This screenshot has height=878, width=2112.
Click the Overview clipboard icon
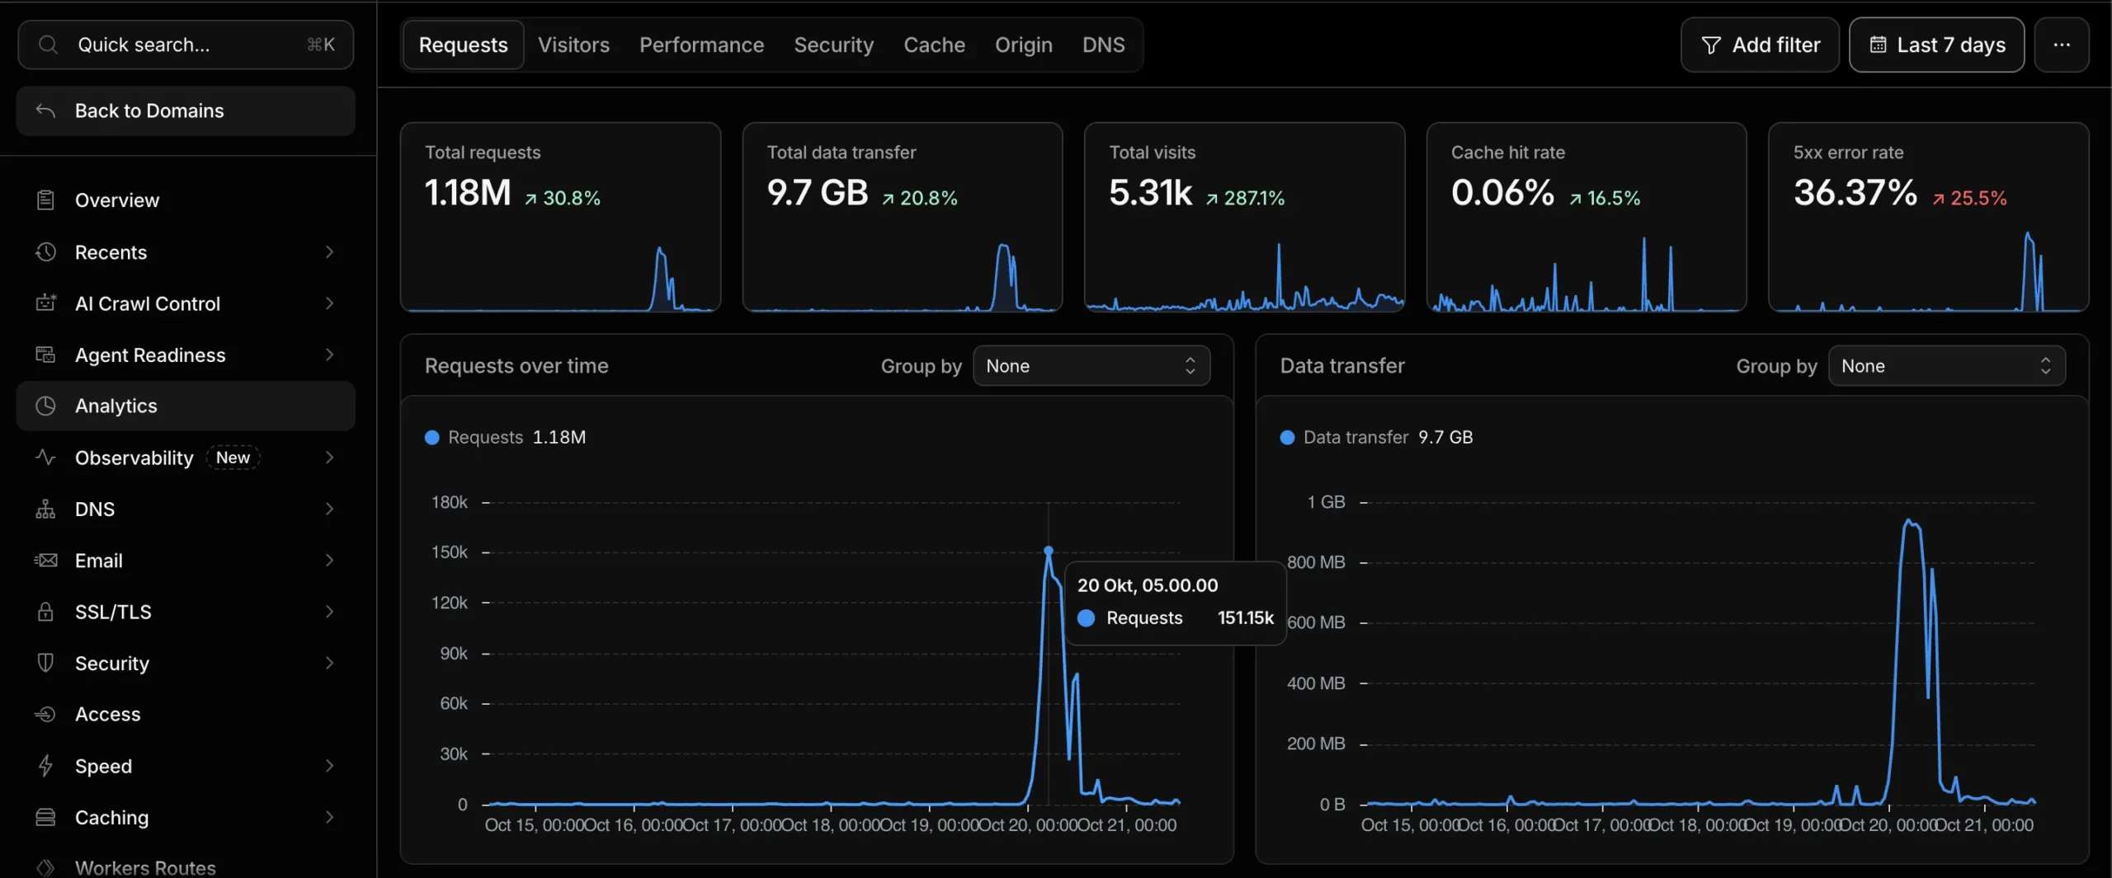(x=45, y=200)
